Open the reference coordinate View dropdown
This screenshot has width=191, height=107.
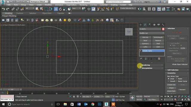(76, 8)
